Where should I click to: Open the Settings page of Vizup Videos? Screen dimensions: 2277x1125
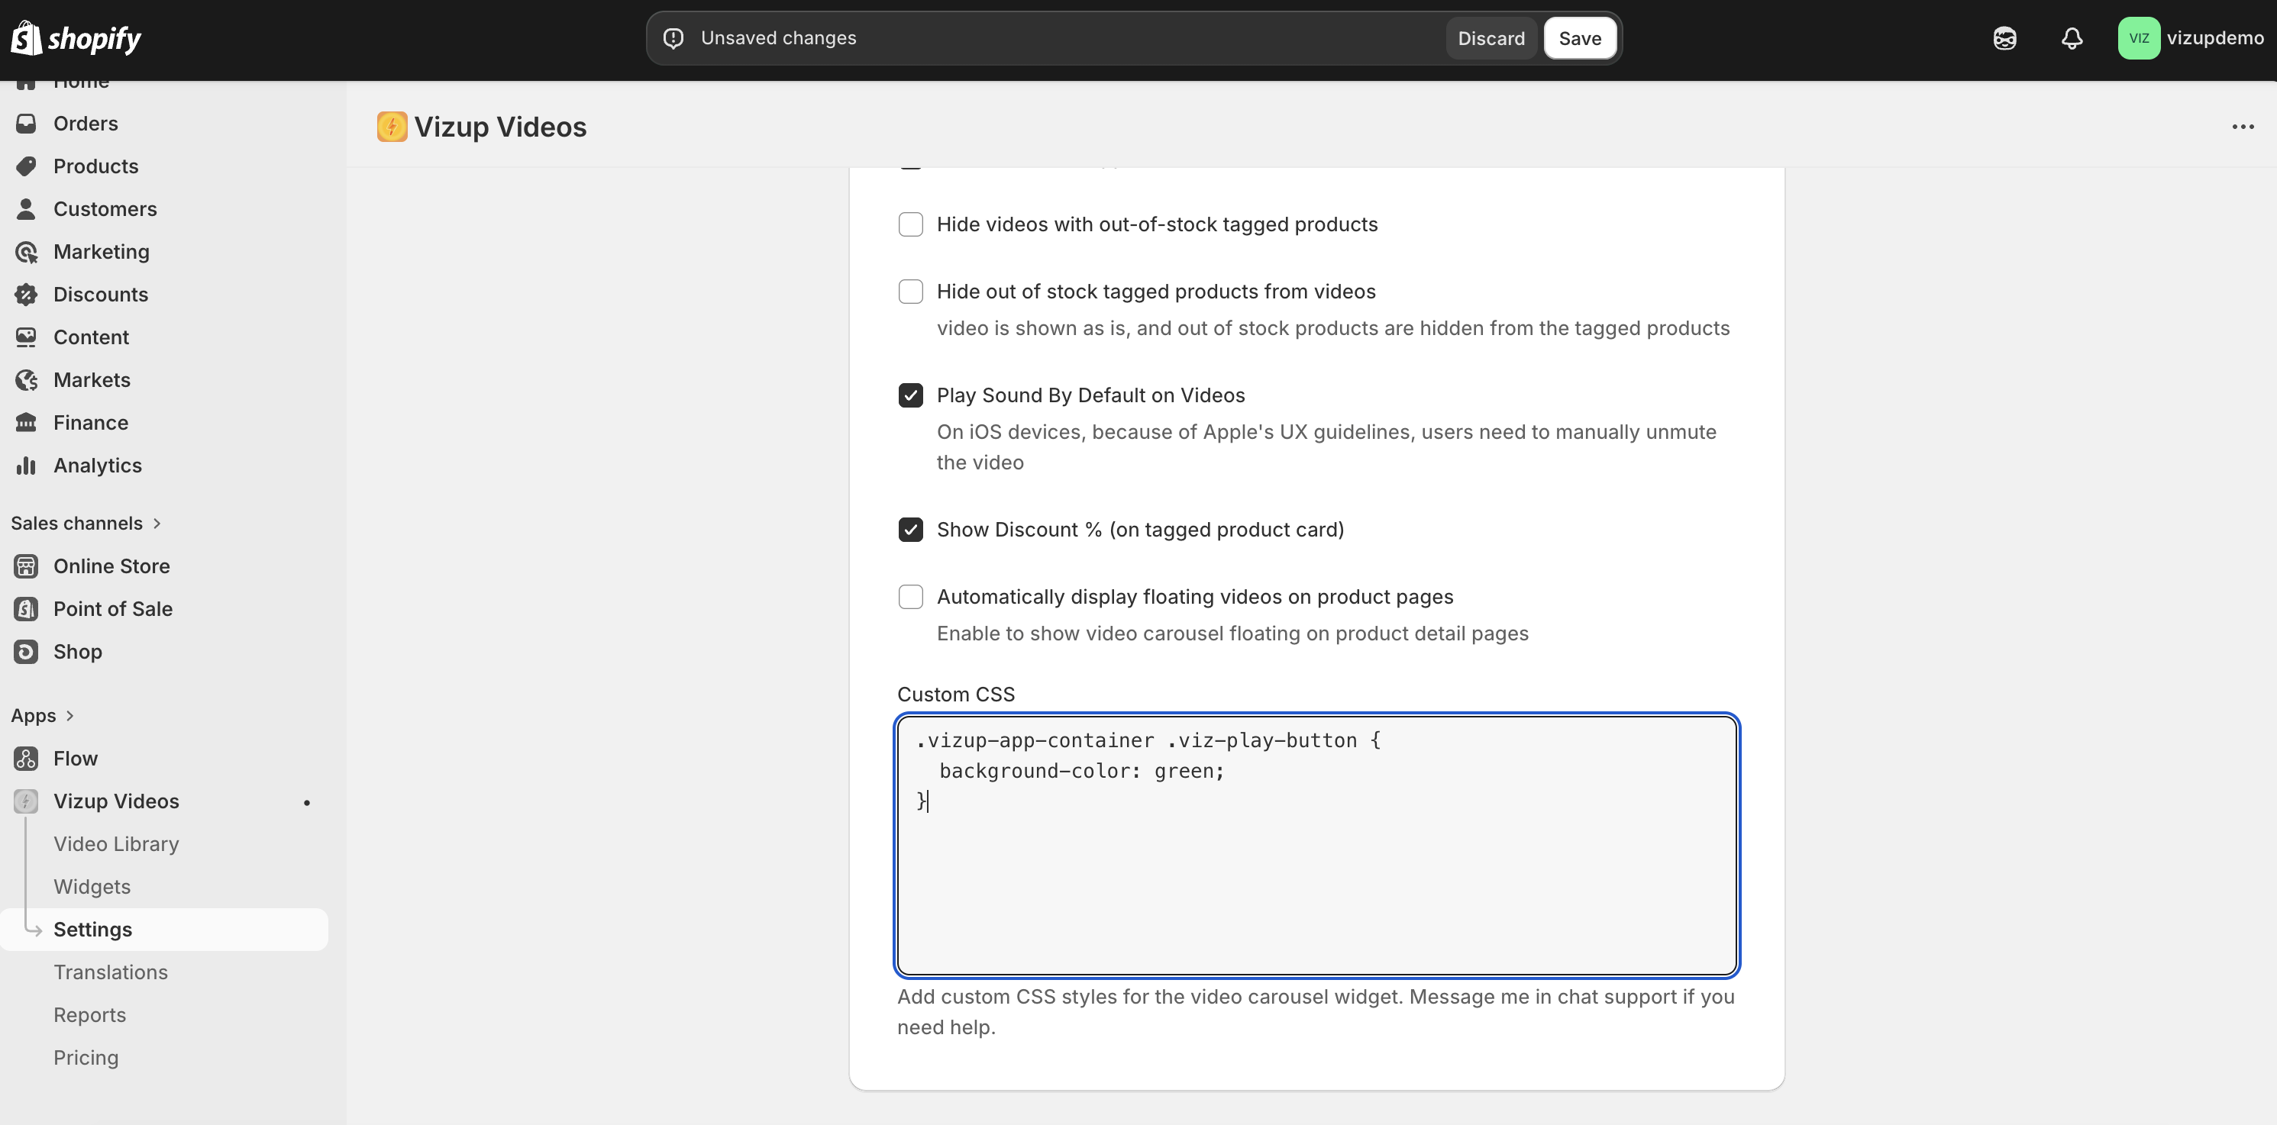click(93, 929)
